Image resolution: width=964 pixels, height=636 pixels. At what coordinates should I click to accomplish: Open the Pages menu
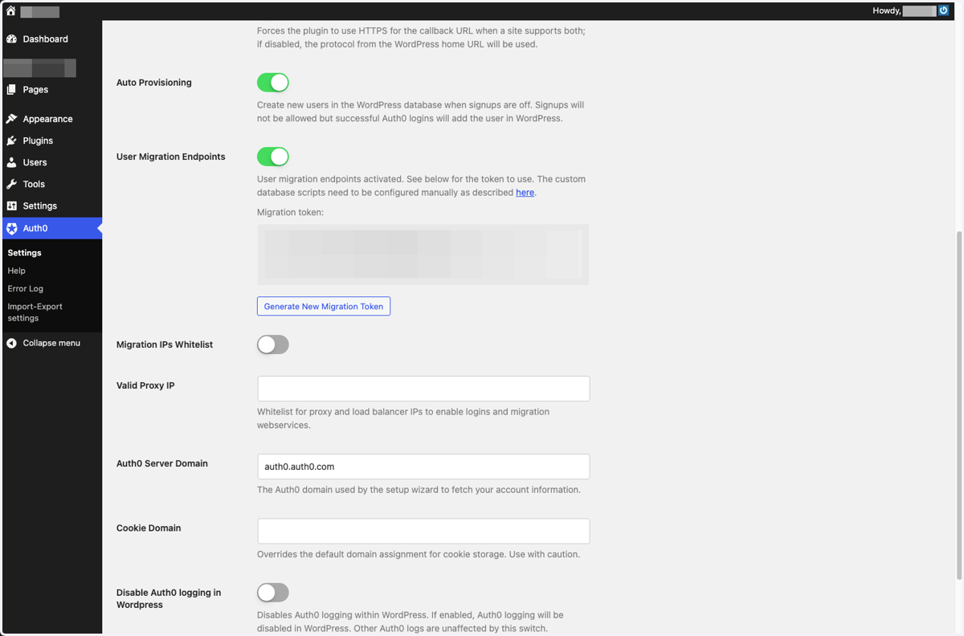(51, 89)
